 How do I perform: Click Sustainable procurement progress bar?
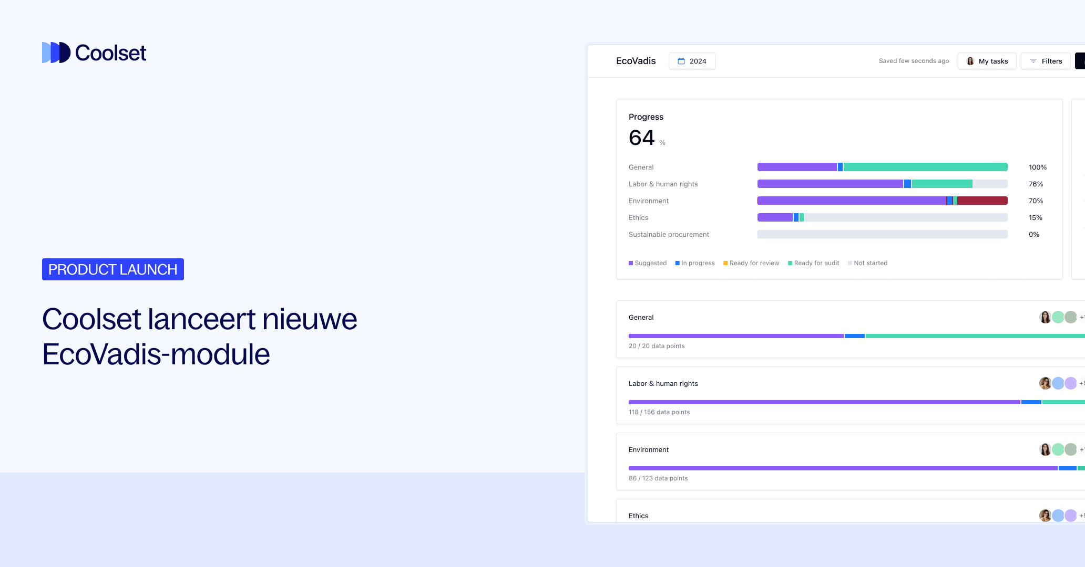tap(882, 234)
